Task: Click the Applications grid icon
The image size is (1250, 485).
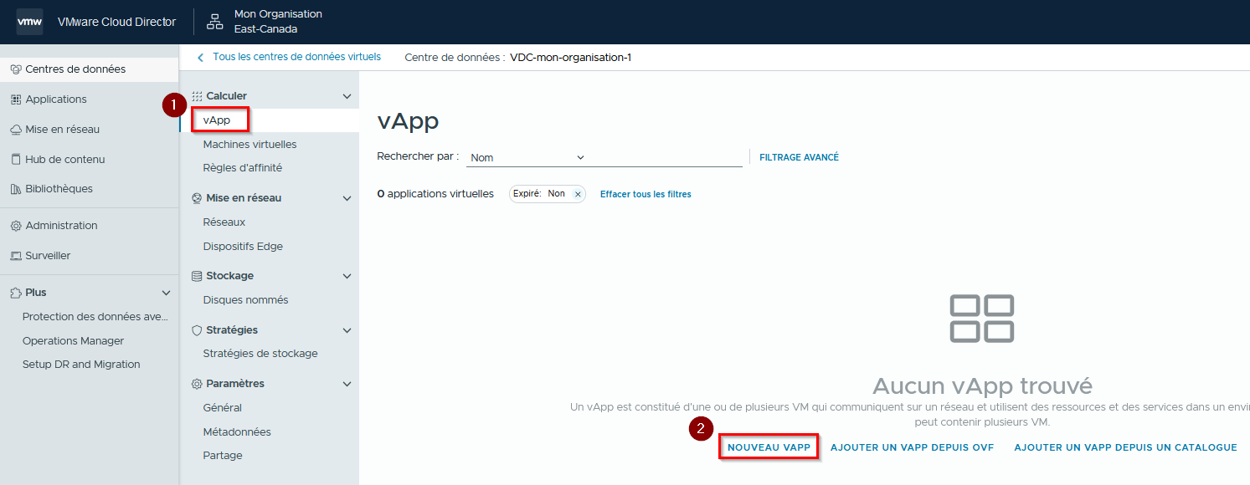Action: (16, 100)
